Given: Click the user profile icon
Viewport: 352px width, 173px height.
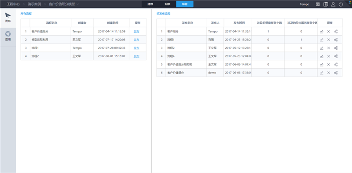Looking at the screenshot, I should point(334,4).
